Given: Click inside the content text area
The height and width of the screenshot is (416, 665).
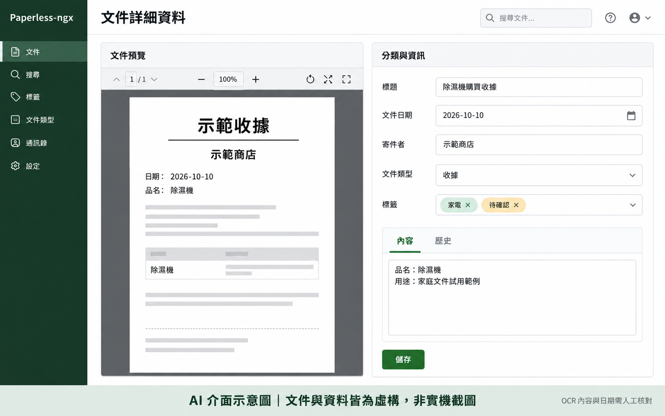Looking at the screenshot, I should [x=512, y=298].
